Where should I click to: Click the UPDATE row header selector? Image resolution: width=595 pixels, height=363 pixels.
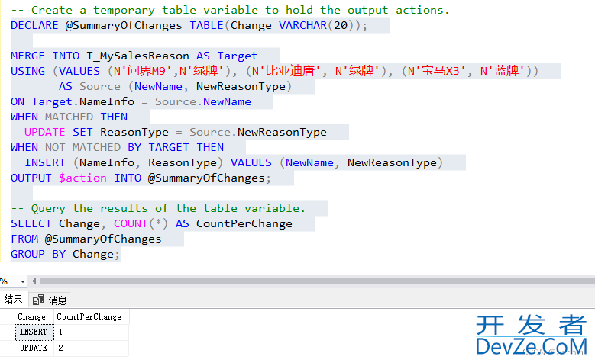[x=7, y=348]
